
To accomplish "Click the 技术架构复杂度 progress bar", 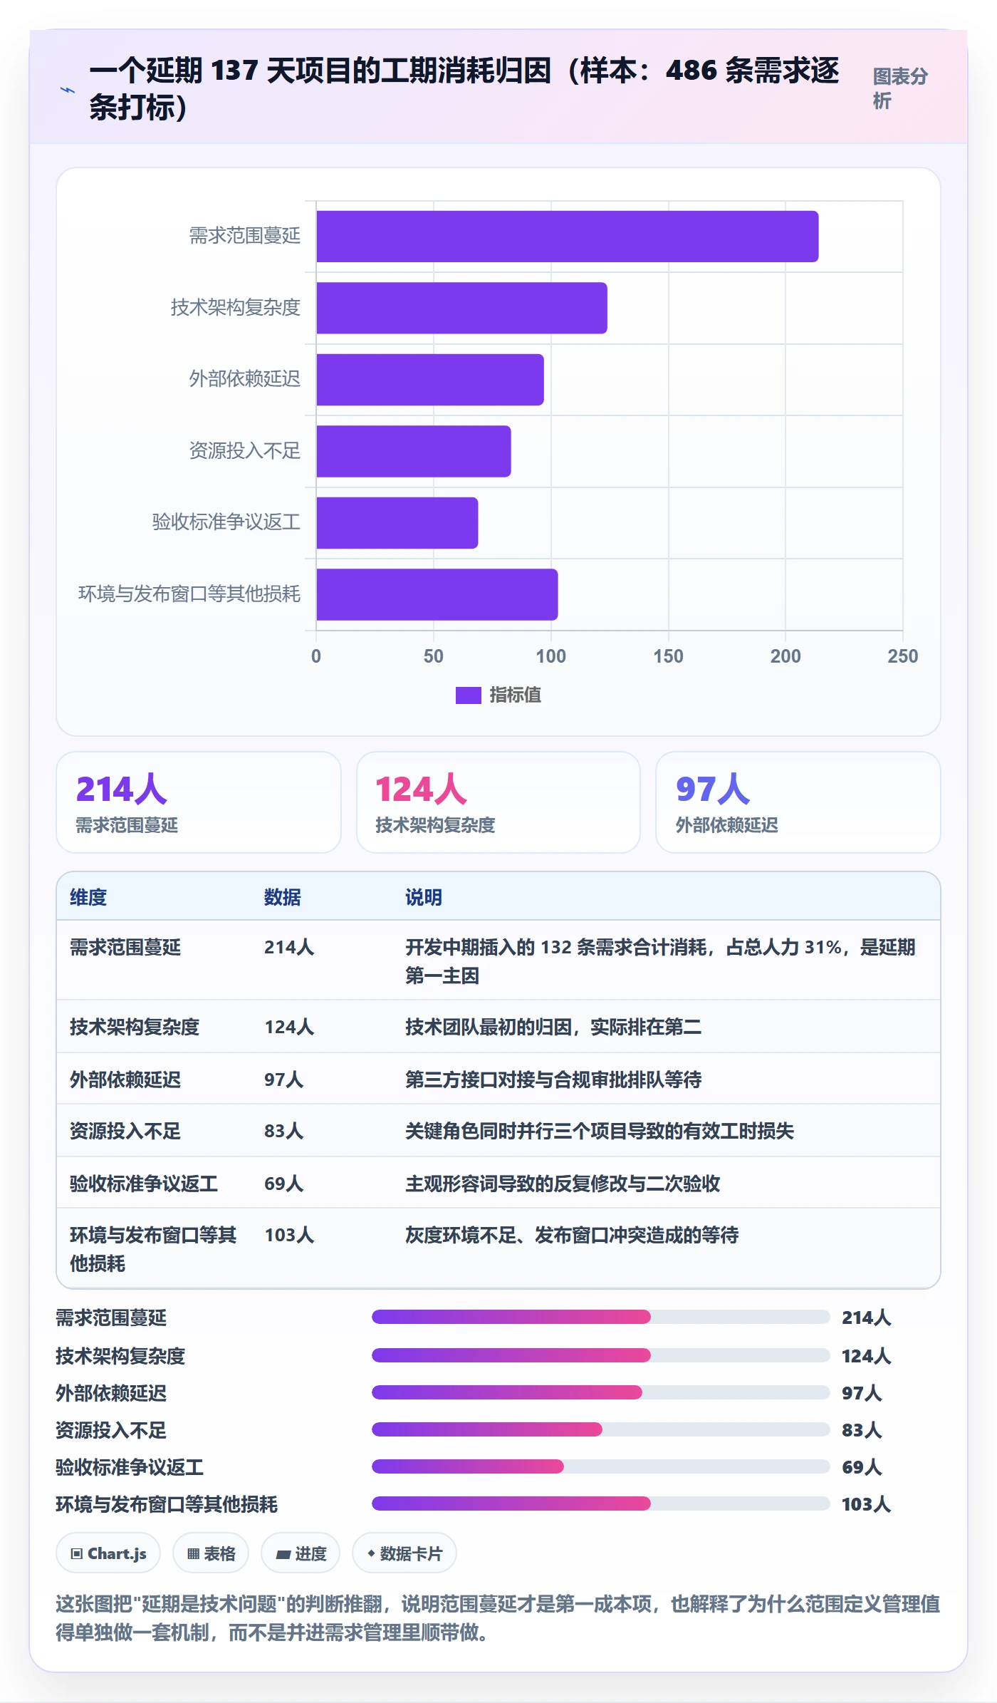I will pyautogui.click(x=600, y=1355).
